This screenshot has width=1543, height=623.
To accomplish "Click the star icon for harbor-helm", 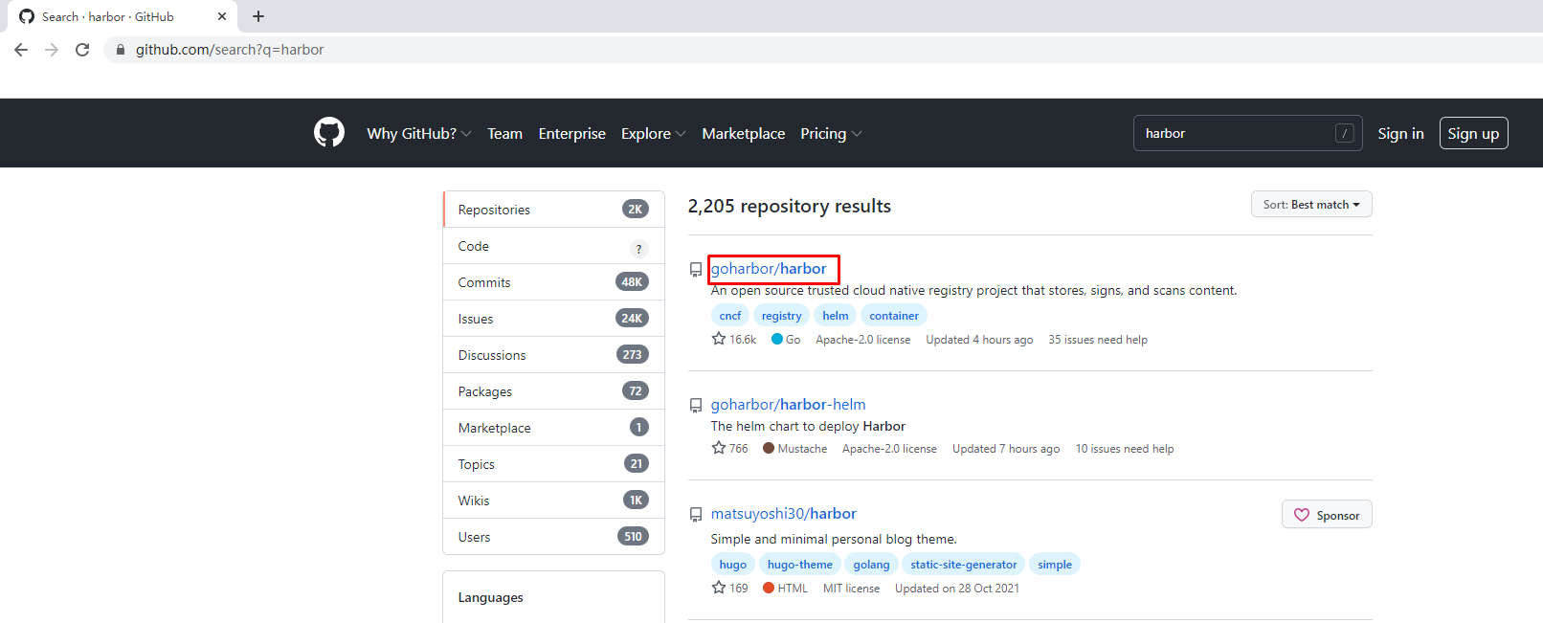I will point(719,448).
